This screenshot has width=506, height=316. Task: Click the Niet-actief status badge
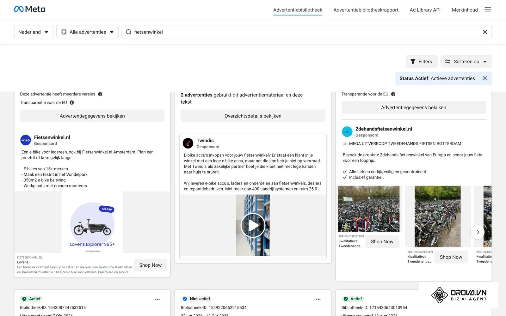[196, 299]
